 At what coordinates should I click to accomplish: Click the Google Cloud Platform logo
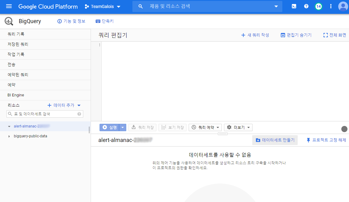tap(48, 6)
